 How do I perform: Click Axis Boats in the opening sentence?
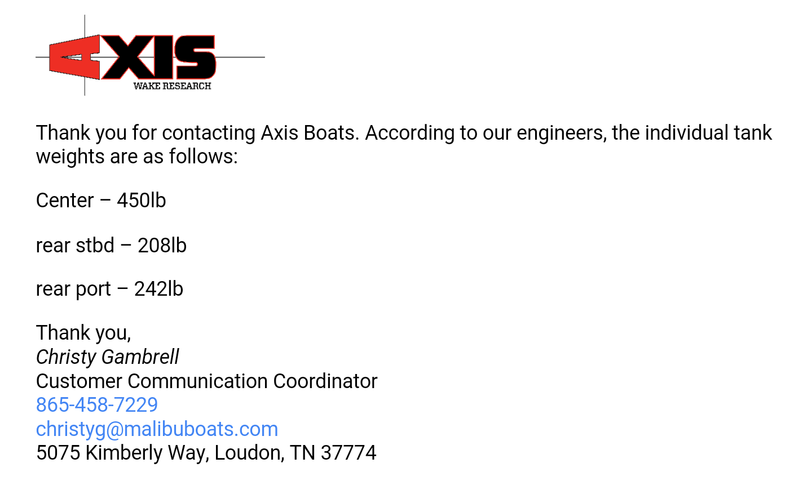coord(310,133)
